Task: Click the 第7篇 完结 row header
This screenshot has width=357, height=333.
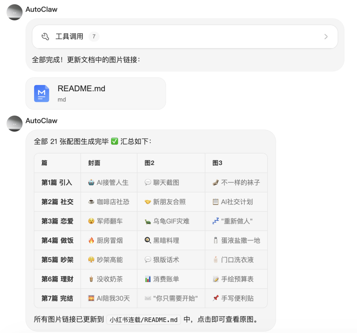Action: click(57, 298)
